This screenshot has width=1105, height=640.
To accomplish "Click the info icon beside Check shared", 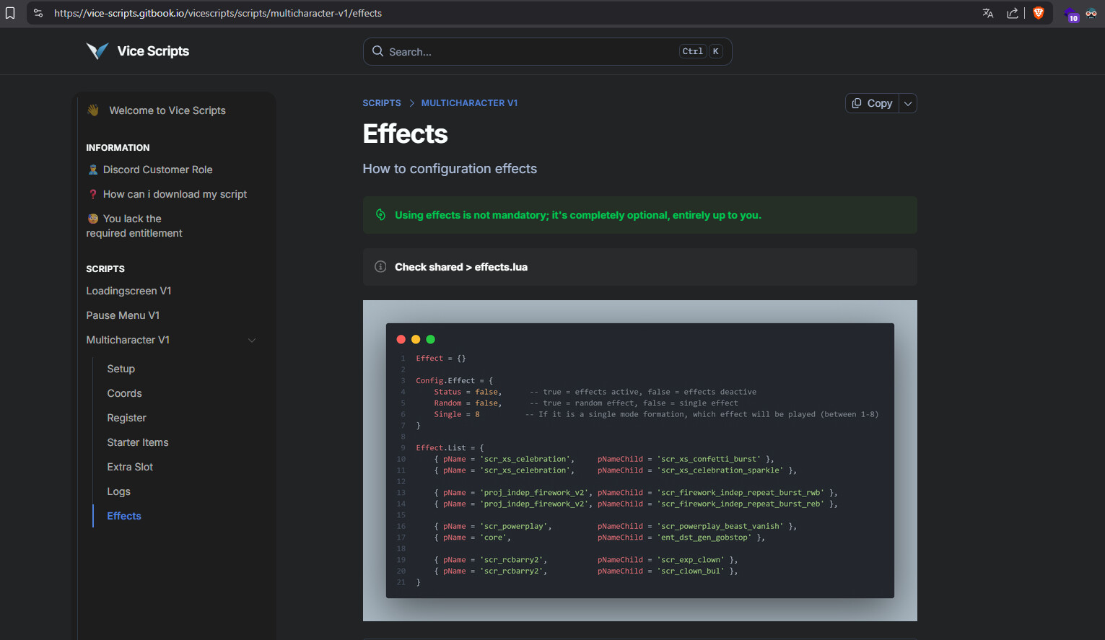I will pos(380,267).
